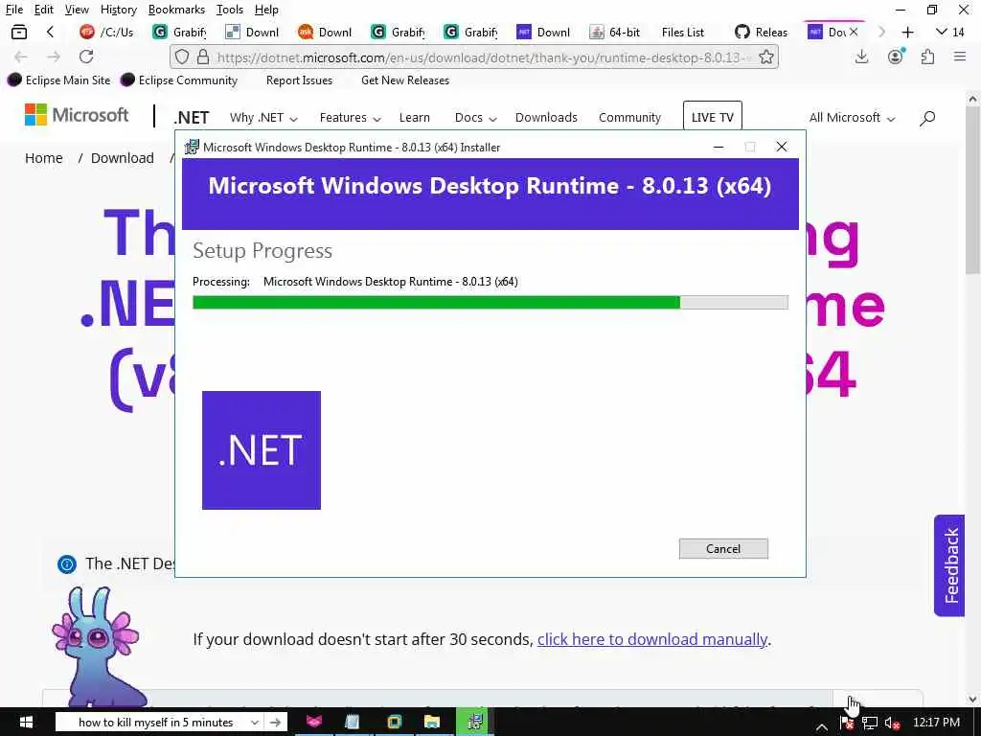Image resolution: width=981 pixels, height=736 pixels.
Task: Open the Firefox hamburger application menu
Action: coord(960,57)
